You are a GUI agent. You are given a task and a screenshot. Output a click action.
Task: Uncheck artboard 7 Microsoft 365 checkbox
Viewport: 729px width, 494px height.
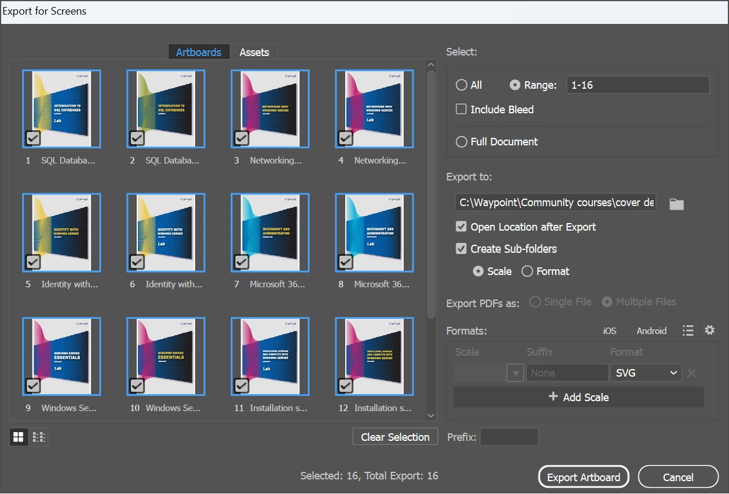click(x=242, y=262)
